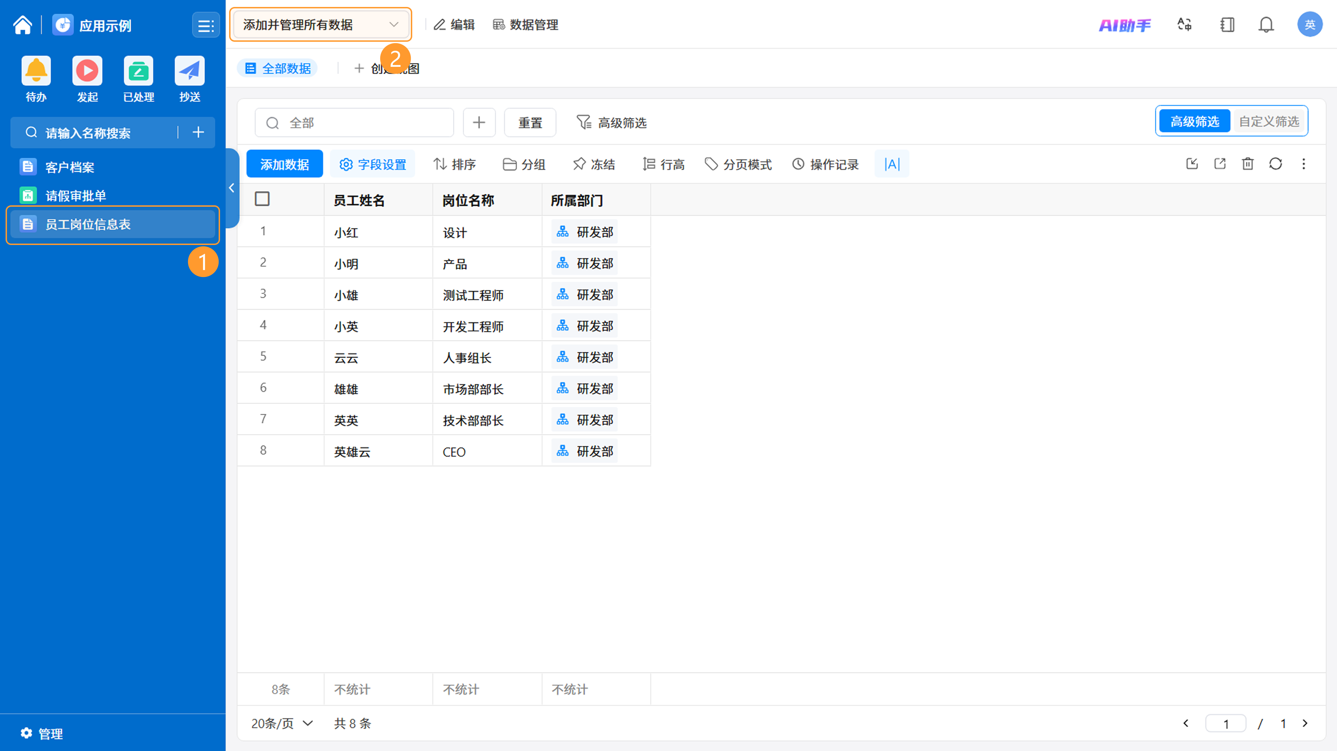
Task: Toggle the sidebar menu list icon
Action: tap(205, 25)
